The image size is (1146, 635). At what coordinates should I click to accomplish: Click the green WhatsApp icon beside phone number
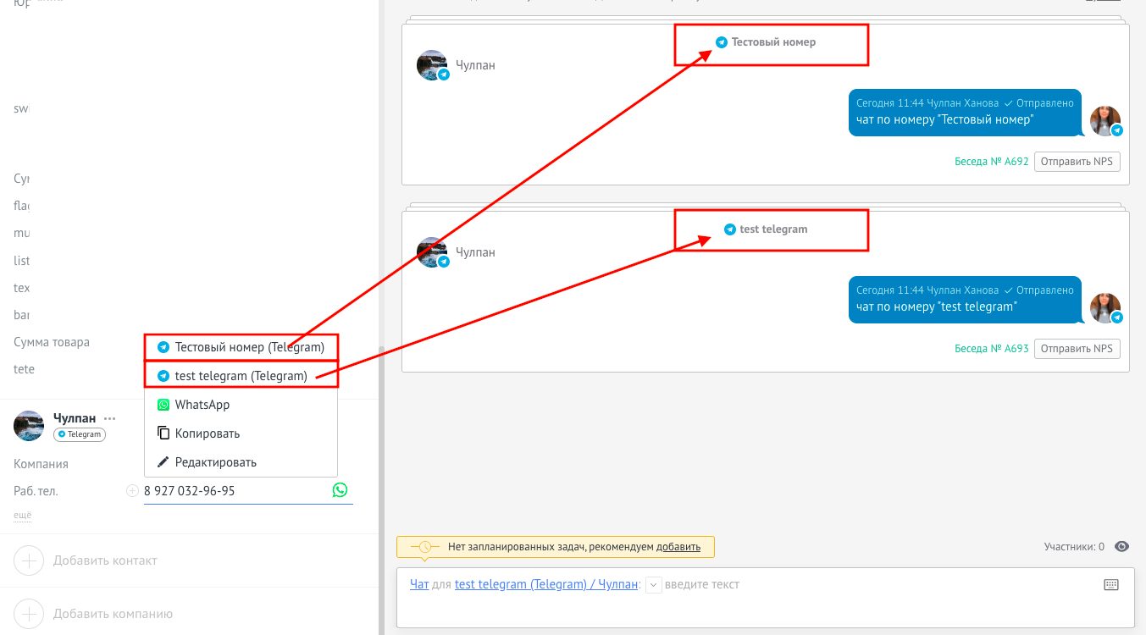(x=340, y=490)
